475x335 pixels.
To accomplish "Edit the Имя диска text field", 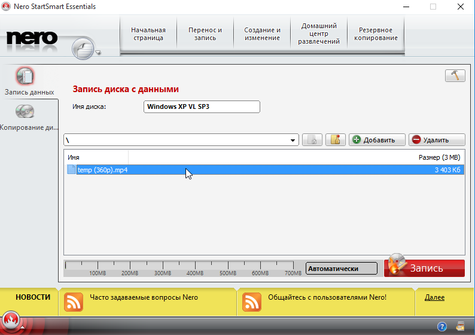I will [202, 106].
